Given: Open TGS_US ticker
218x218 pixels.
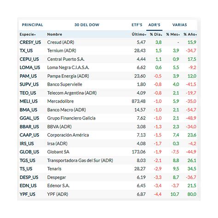Looking at the screenshot, I should pos(28,160).
